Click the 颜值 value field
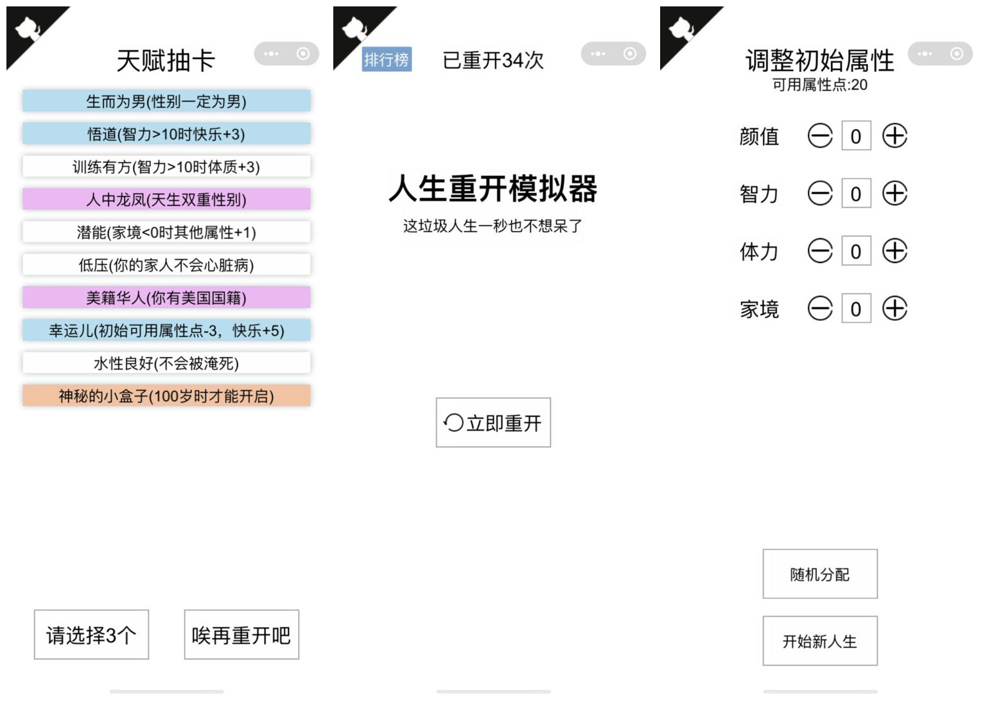 [856, 136]
